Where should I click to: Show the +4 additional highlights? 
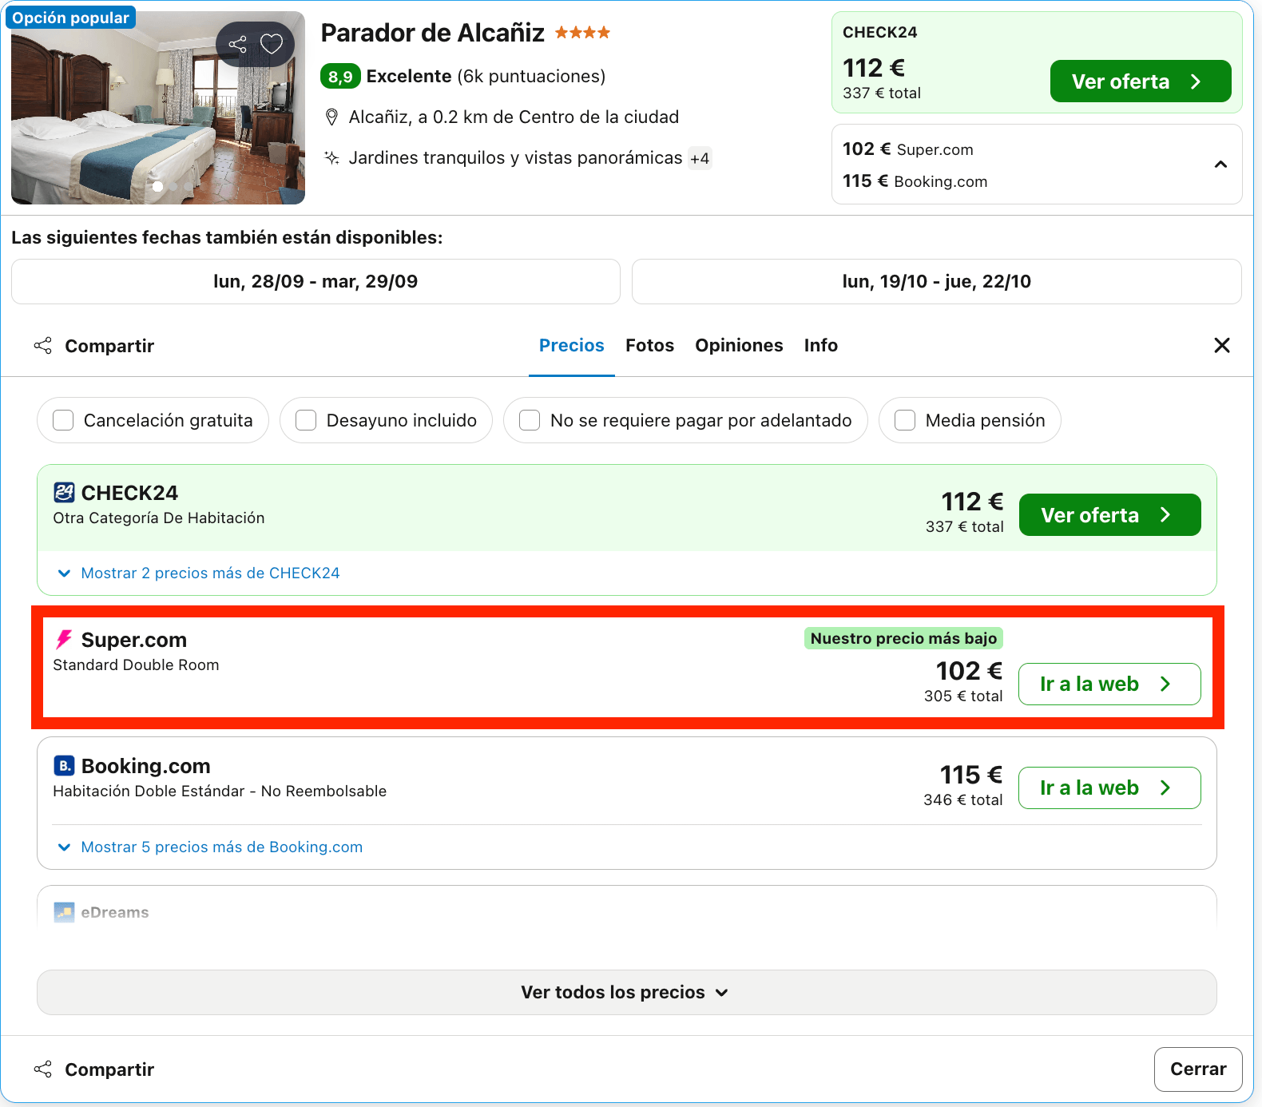(700, 158)
